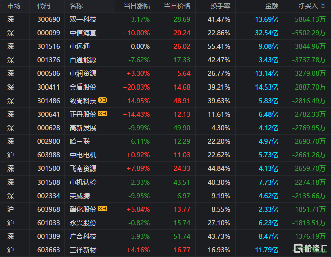Click the 沪 market cell for 中电电机
This screenshot has height=257, width=331.
pyautogui.click(x=11, y=155)
